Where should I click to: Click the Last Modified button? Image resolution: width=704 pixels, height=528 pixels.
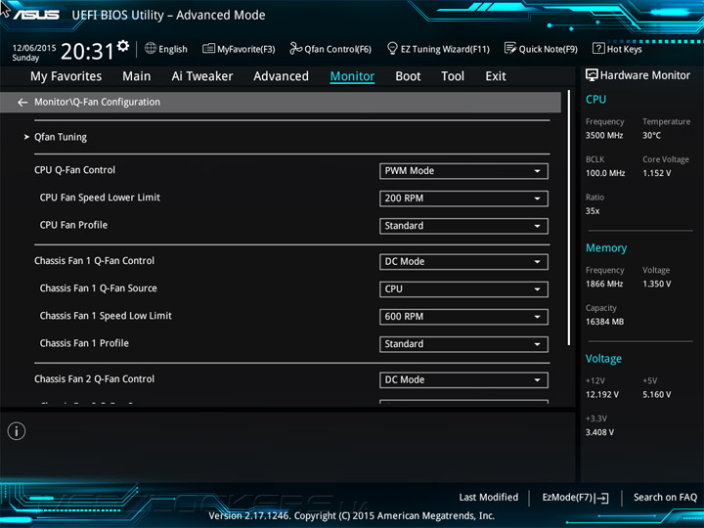[x=489, y=497]
